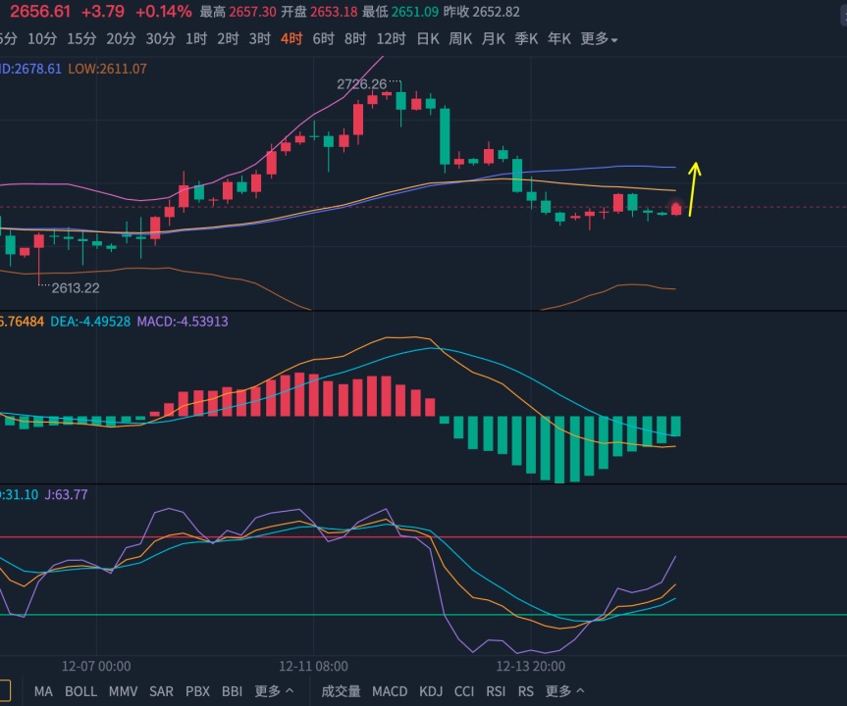Select the PBX overlay indicator
The width and height of the screenshot is (847, 706).
(197, 691)
